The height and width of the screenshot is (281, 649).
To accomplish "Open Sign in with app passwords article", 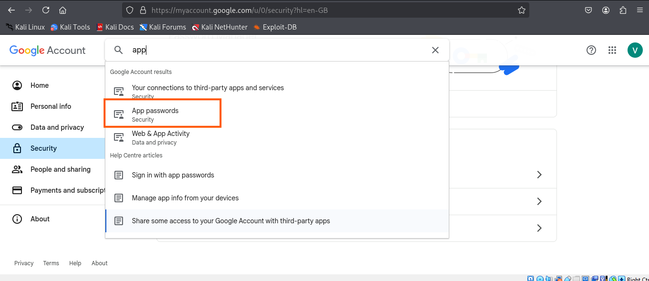I will (277, 175).
